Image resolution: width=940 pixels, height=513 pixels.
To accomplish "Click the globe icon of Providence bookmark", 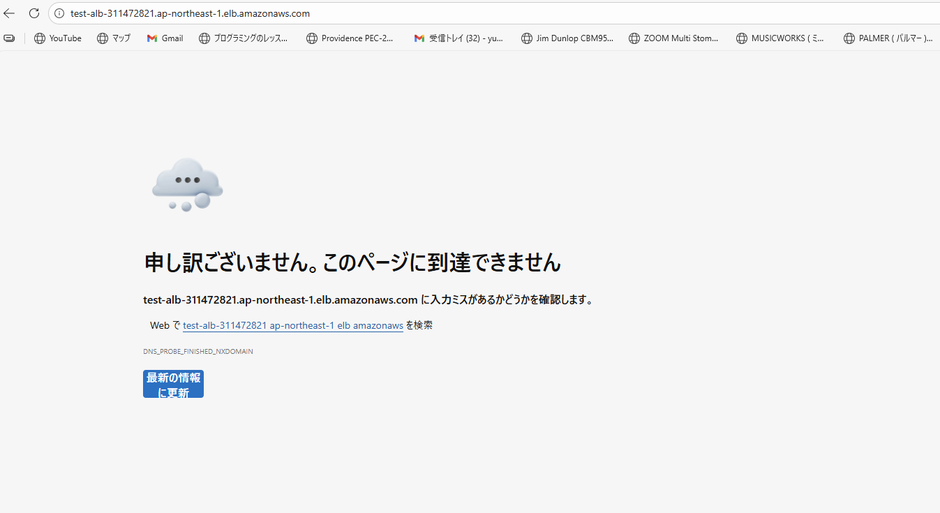I will coord(312,38).
